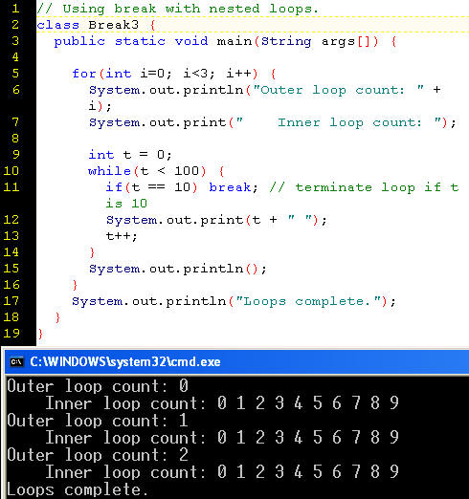Click line number 17 in gutter
Image resolution: width=469 pixels, height=499 pixels.
pyautogui.click(x=11, y=301)
